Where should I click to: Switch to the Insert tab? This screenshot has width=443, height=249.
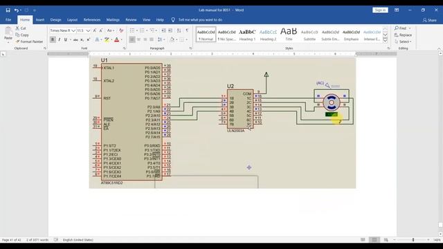[40, 20]
